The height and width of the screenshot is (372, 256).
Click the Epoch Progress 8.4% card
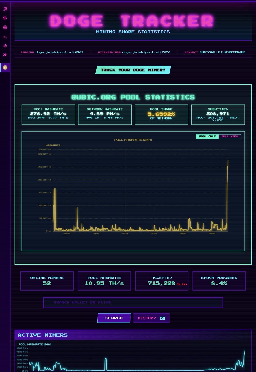(x=219, y=281)
